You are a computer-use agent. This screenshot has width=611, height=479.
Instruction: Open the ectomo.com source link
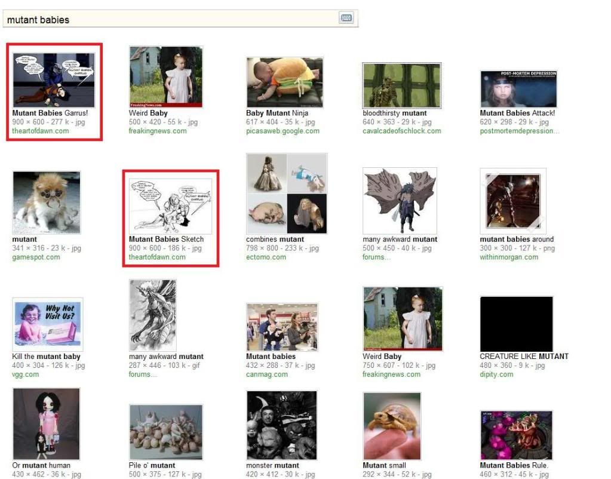[x=266, y=257]
